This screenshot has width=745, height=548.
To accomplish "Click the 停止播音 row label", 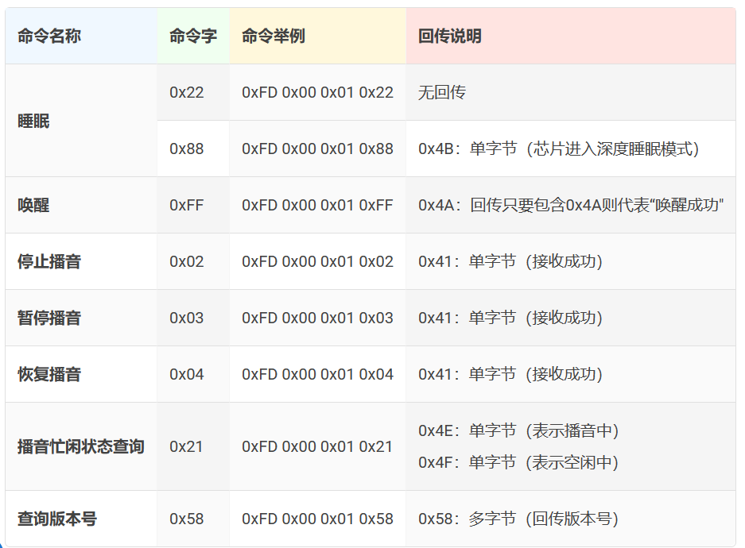I will [x=49, y=262].
